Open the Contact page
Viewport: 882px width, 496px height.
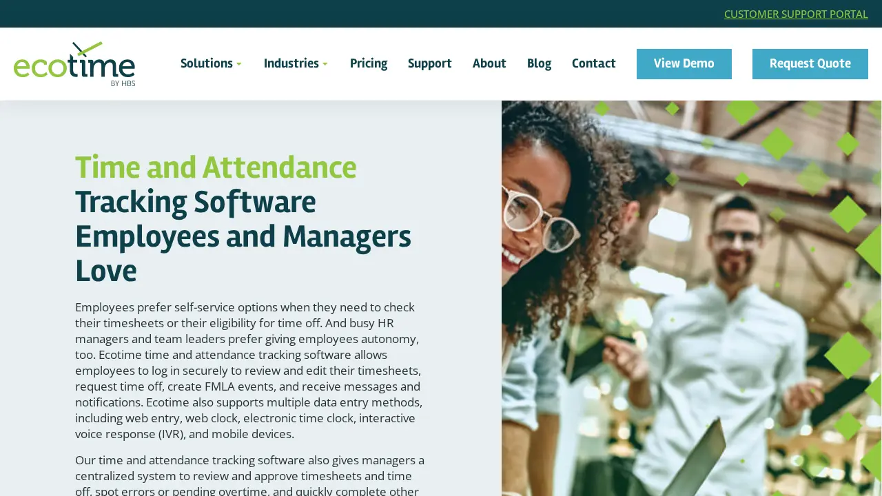click(x=594, y=64)
